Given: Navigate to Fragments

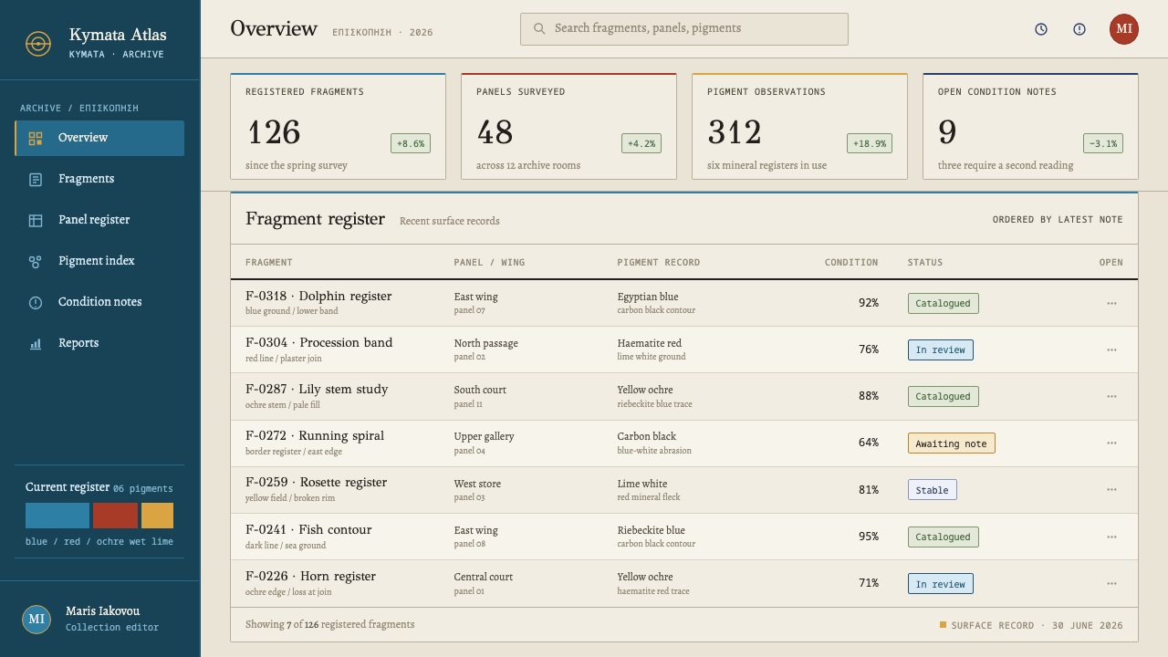Looking at the screenshot, I should pos(99,179).
